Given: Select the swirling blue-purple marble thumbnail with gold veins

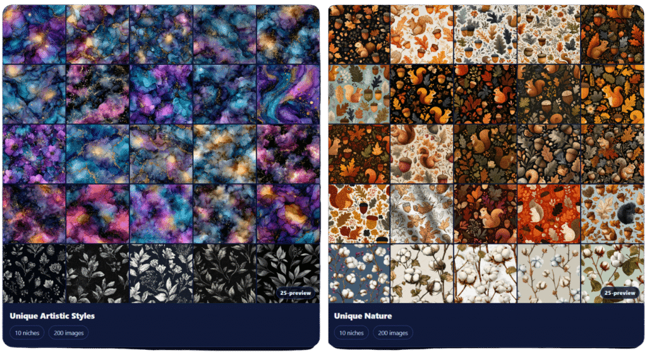Looking at the screenshot, I should (x=288, y=93).
